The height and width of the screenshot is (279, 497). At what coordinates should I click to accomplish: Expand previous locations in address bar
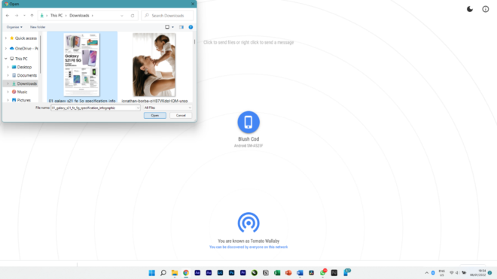coord(122,16)
